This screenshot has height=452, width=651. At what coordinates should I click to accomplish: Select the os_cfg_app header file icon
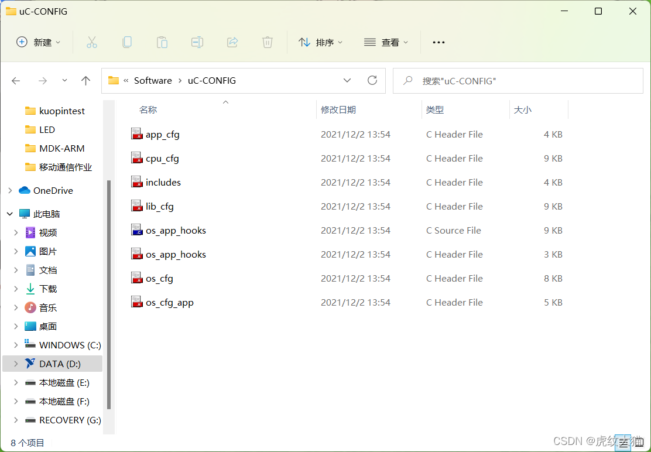coord(137,302)
